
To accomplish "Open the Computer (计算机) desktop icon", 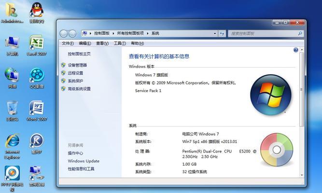I will click(13, 45).
